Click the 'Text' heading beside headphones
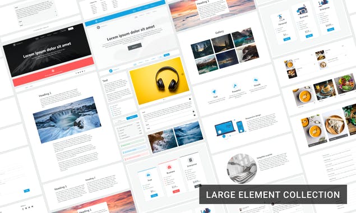The width and height of the screenshot is (356, 213). tap(105, 80)
